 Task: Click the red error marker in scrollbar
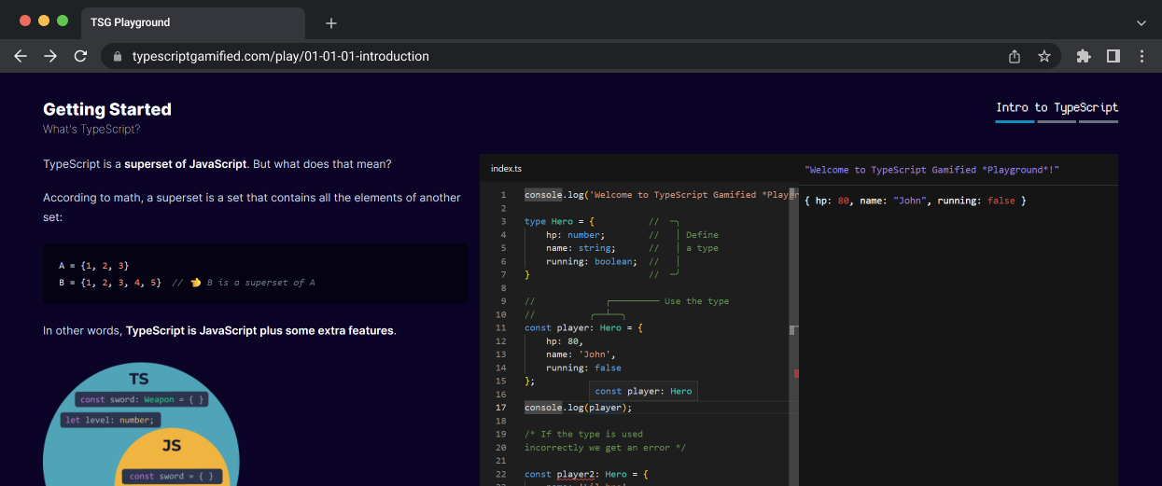point(796,373)
